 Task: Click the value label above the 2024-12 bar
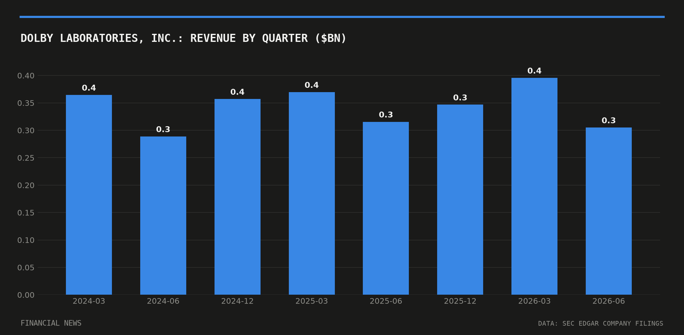(x=238, y=92)
